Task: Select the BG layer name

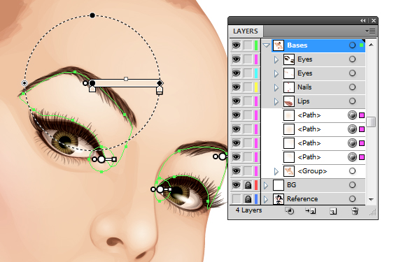Action: click(292, 185)
